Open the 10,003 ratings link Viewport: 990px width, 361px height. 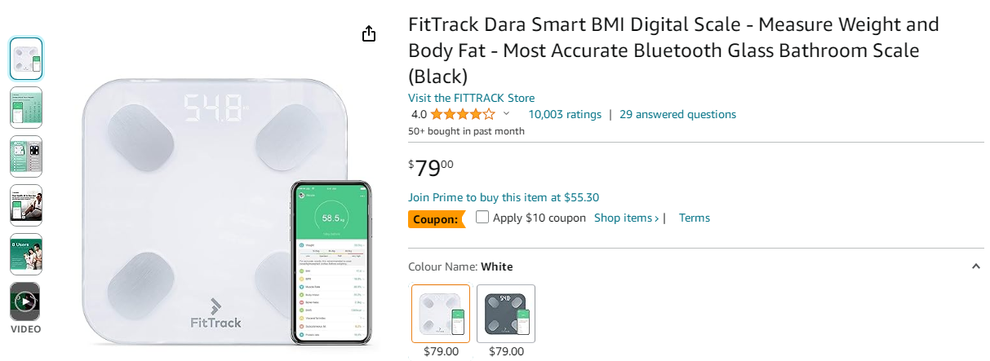click(x=565, y=114)
